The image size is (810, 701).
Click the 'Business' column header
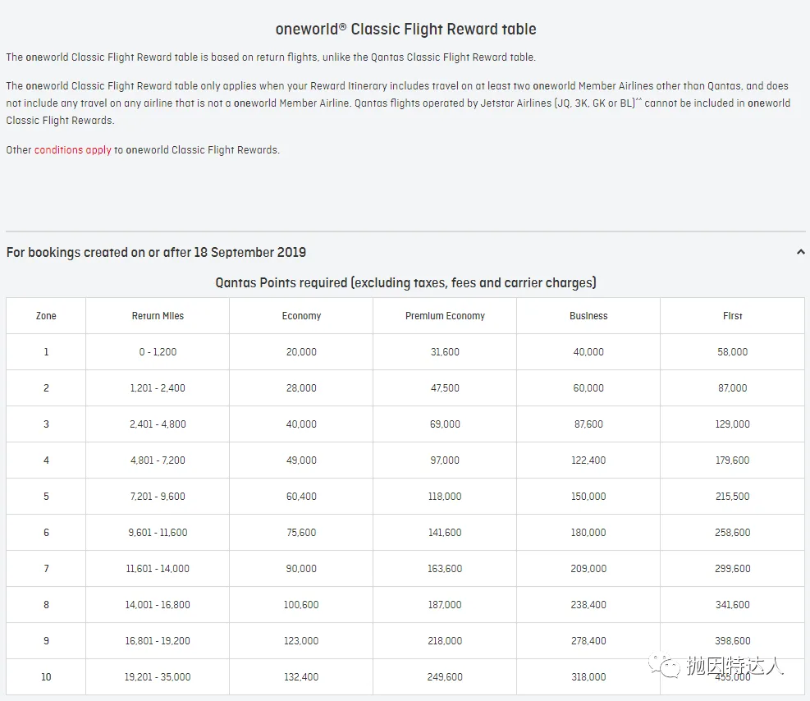(588, 316)
